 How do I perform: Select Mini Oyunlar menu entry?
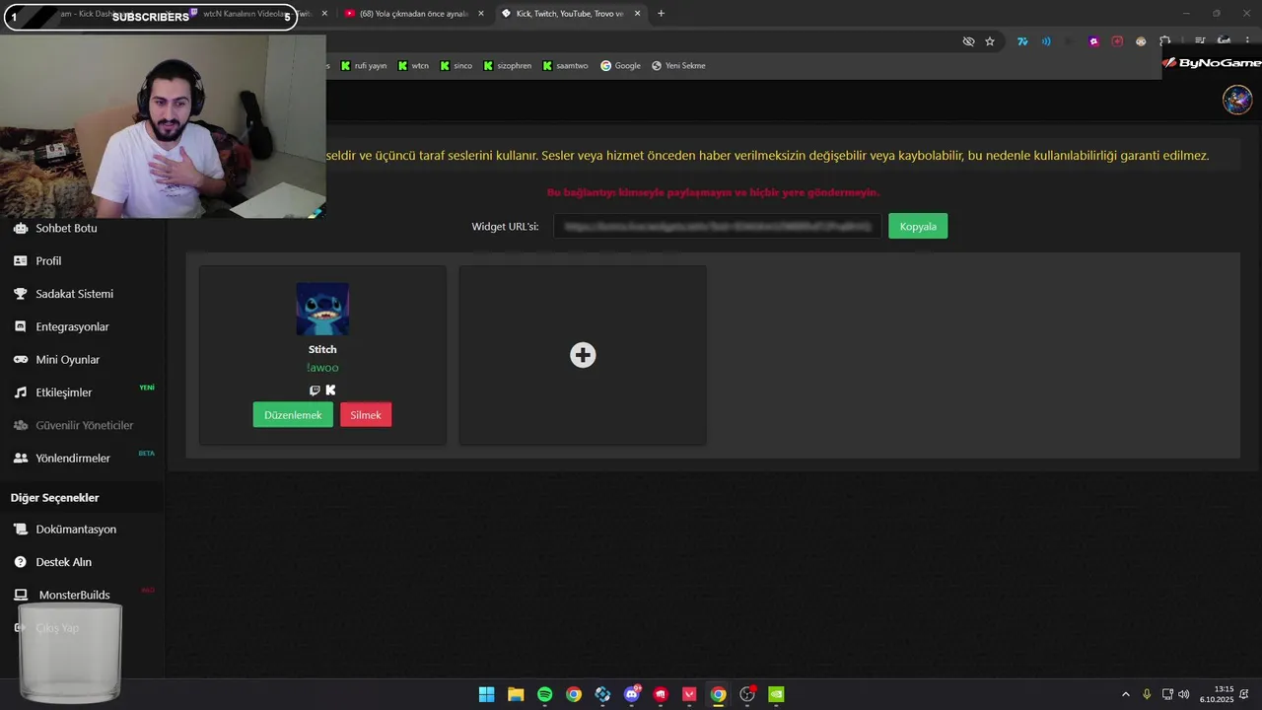[67, 360]
